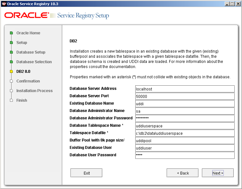
Task: Select the Database Setup step label
Action: (31, 52)
